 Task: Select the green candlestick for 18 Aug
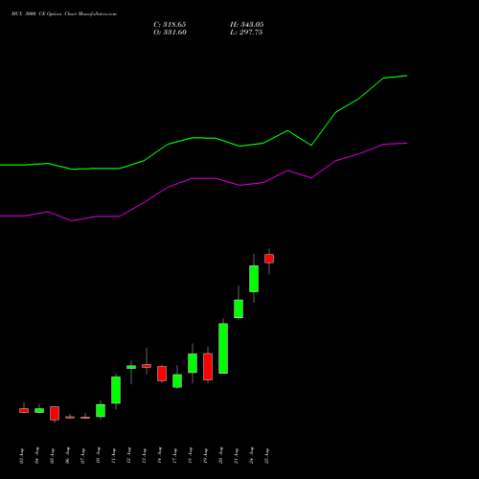(193, 363)
